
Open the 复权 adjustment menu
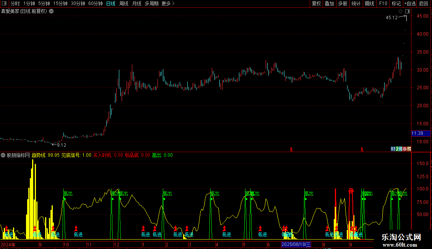(x=316, y=3)
